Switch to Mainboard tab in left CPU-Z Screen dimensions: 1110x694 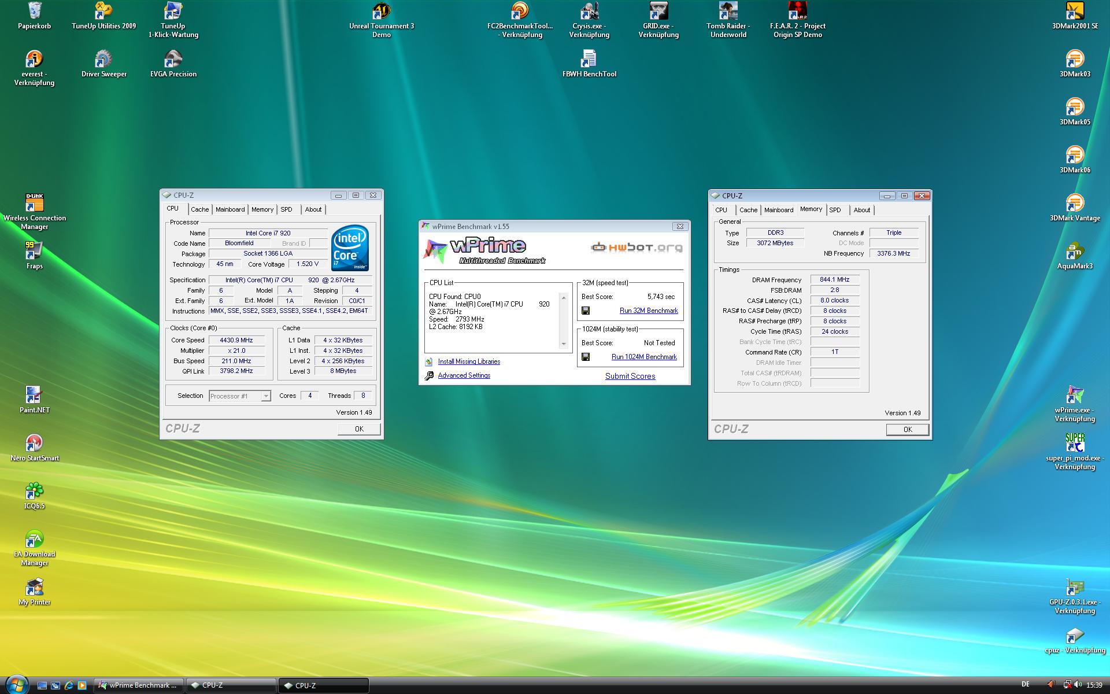(230, 209)
